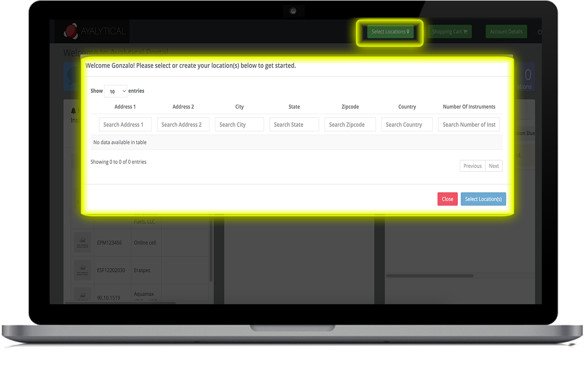Click the ESF12202030 instrument image thumbnail
Screen dimensions: 584x370
83,270
